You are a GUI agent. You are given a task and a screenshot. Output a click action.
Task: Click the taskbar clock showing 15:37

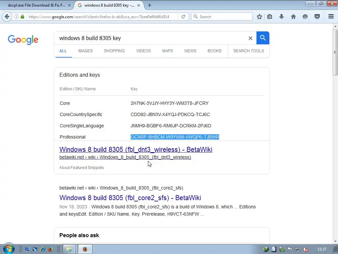[x=322, y=249]
